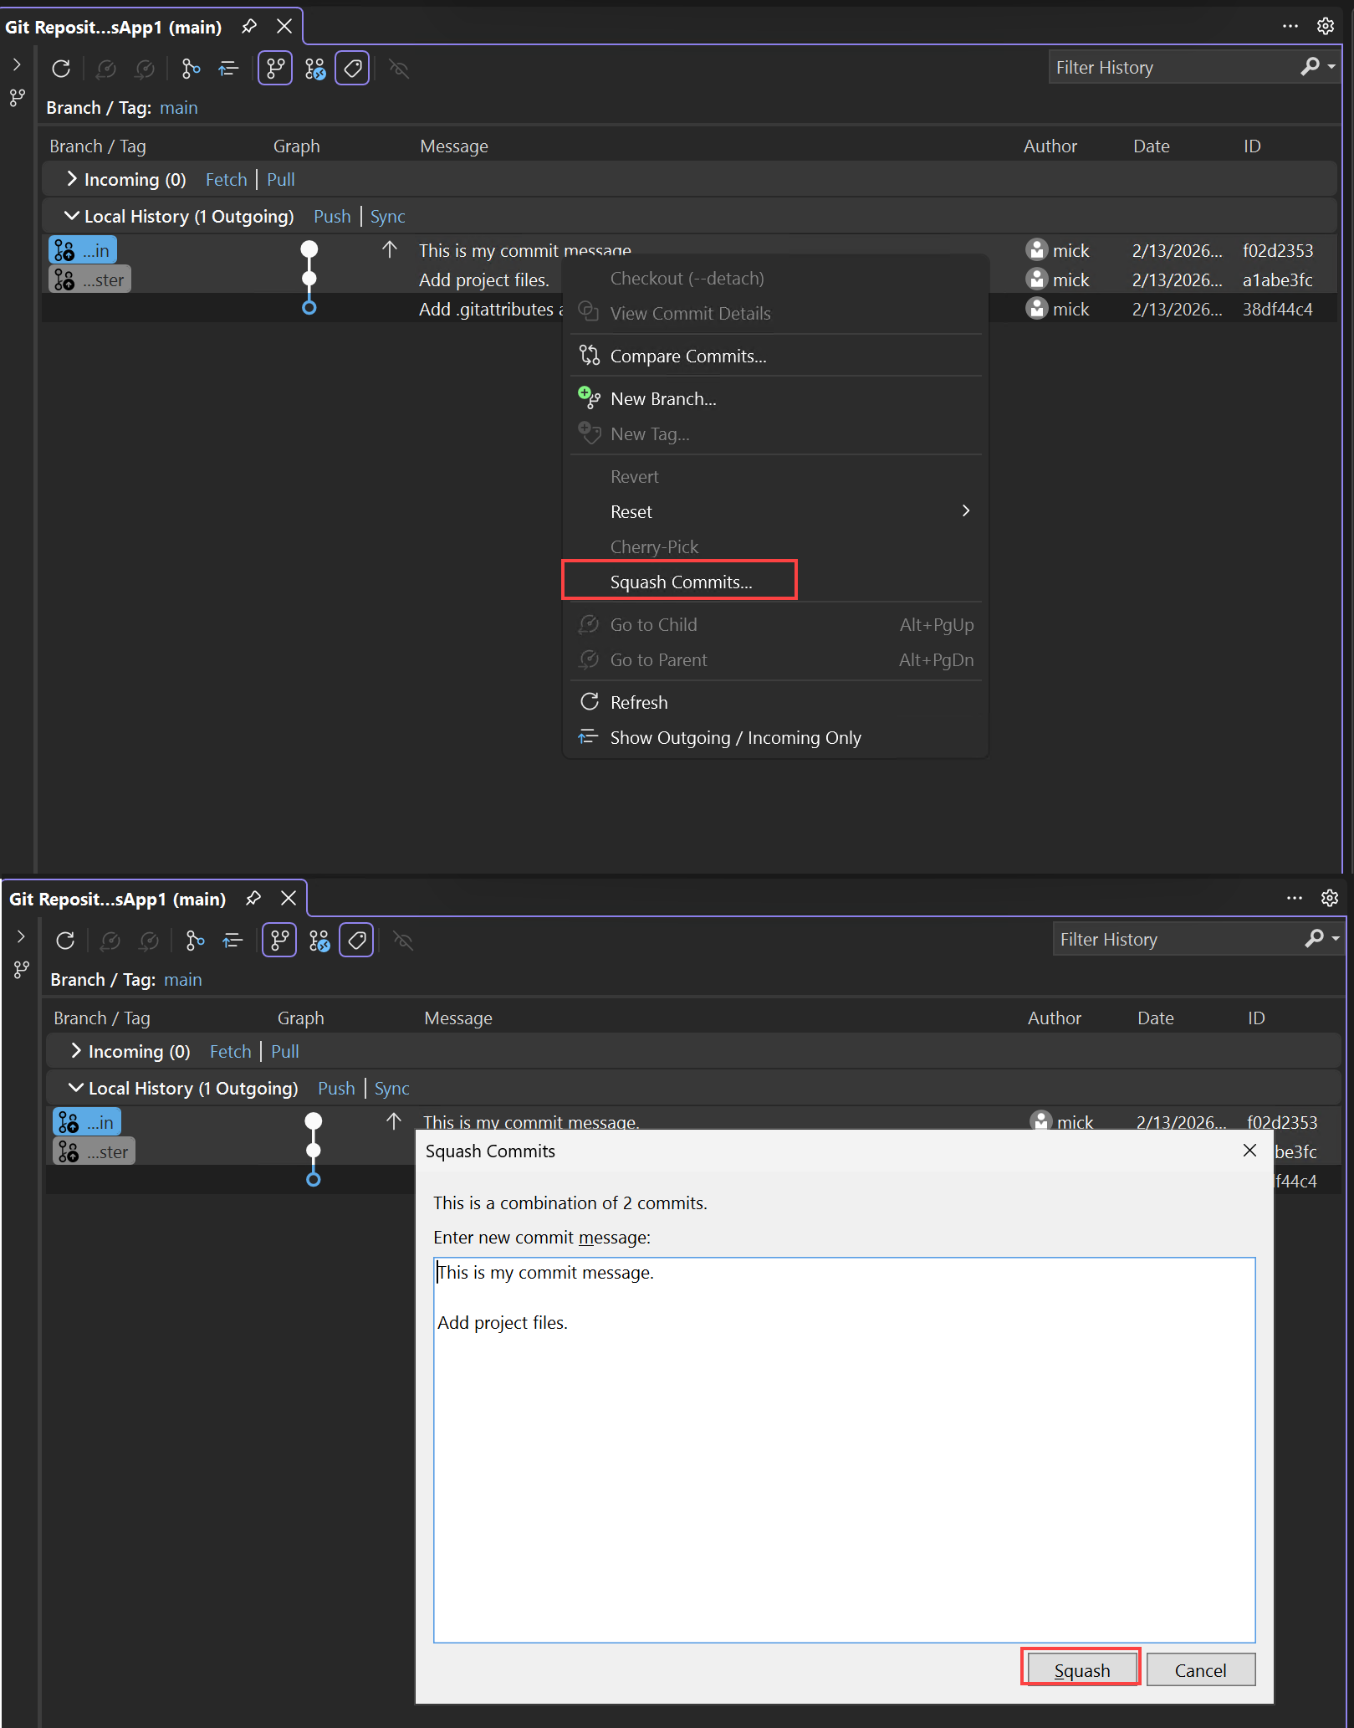
Task: Expand the Reset submenu arrow
Action: coord(965,510)
